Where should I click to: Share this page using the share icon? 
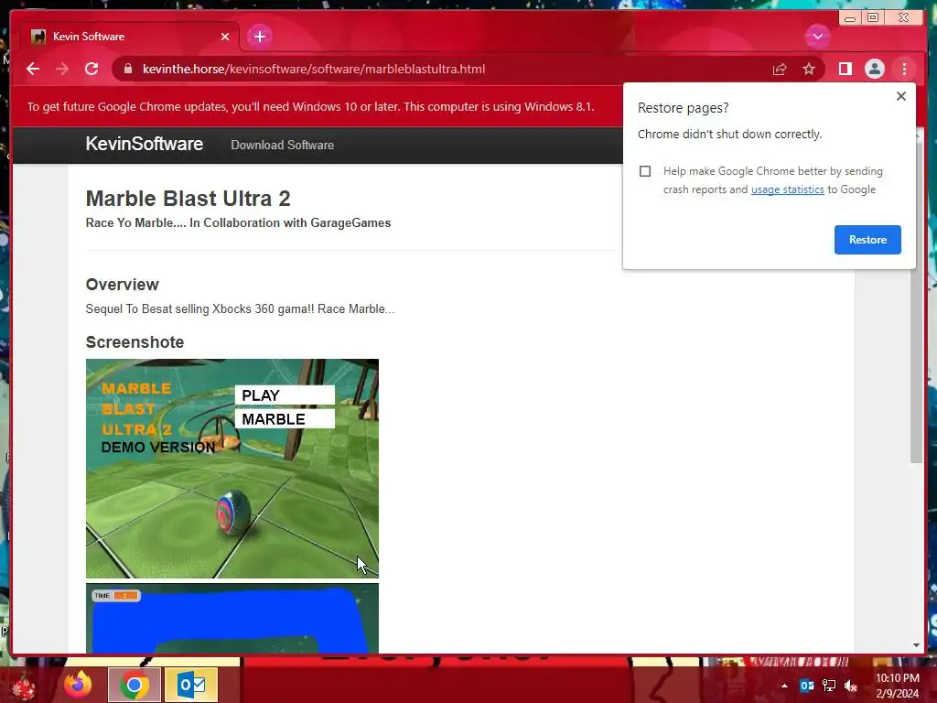[x=780, y=70]
